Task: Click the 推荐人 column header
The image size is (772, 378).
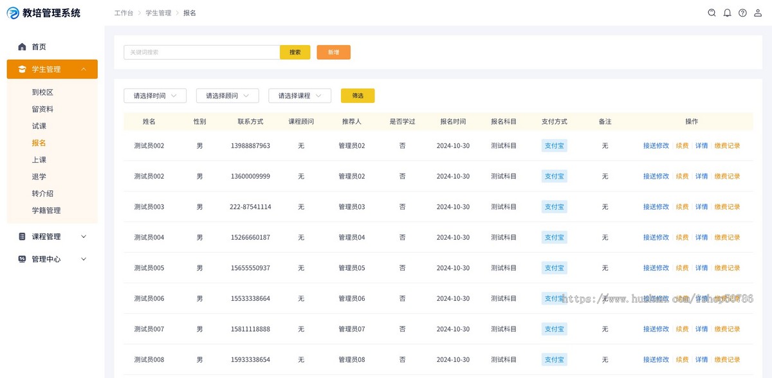Action: coord(352,122)
